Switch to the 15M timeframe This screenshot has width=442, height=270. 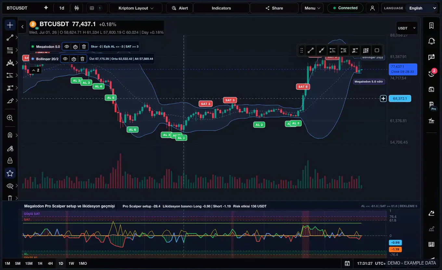point(29,264)
